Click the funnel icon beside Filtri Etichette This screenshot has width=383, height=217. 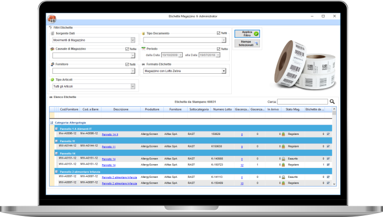coord(51,28)
